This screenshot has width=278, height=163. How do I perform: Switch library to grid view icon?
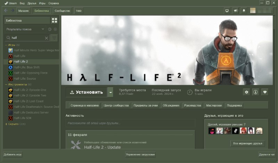click(55, 20)
